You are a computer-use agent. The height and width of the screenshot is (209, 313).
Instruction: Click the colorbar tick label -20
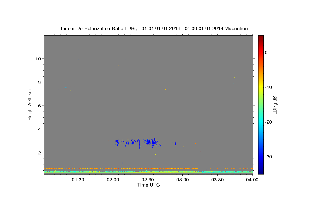click(268, 122)
